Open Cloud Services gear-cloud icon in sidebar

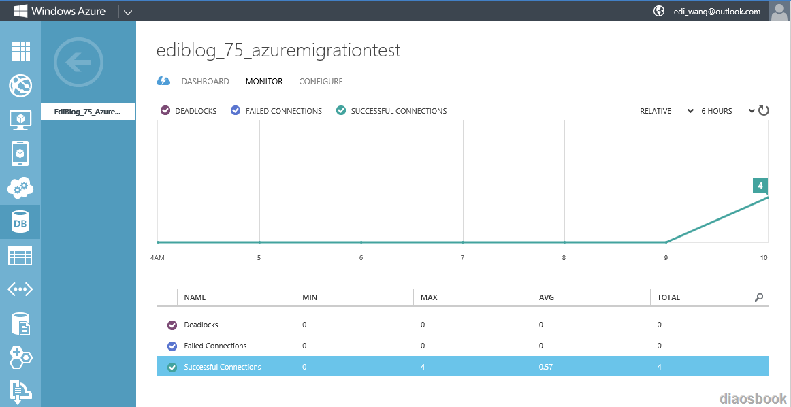(x=20, y=188)
